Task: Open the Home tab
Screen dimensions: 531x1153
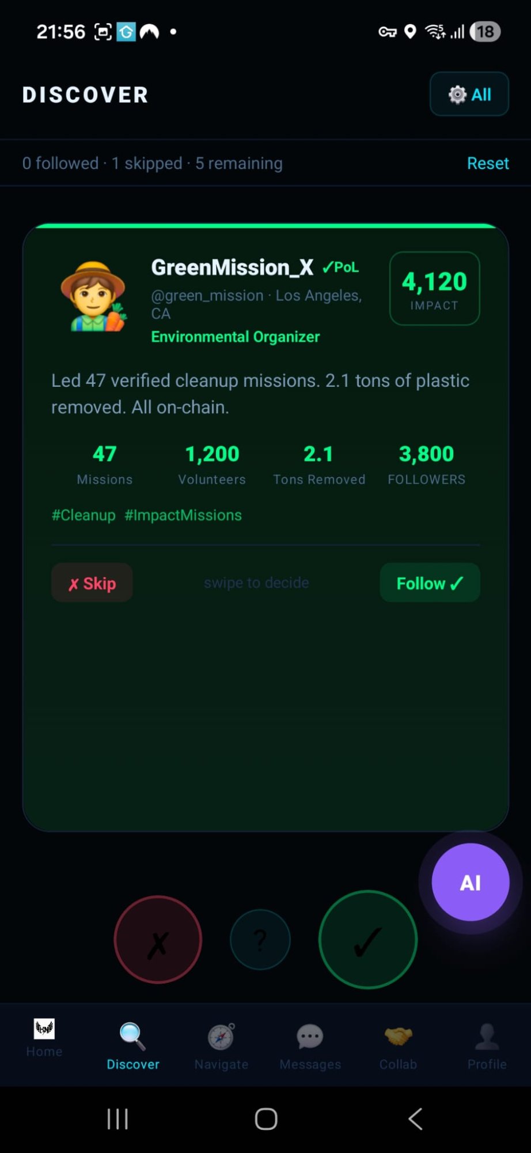Action: pyautogui.click(x=44, y=1037)
